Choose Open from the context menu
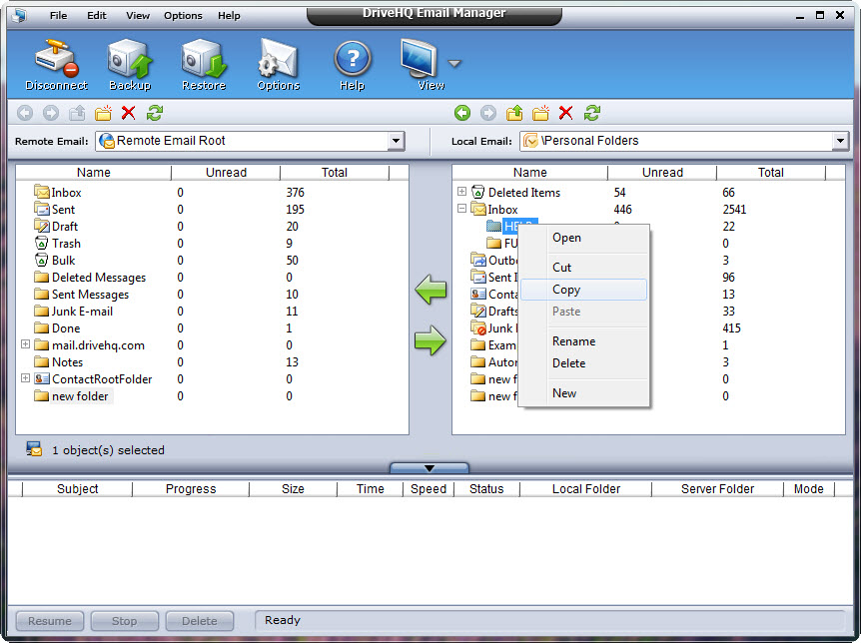This screenshot has height=643, width=861. click(583, 238)
